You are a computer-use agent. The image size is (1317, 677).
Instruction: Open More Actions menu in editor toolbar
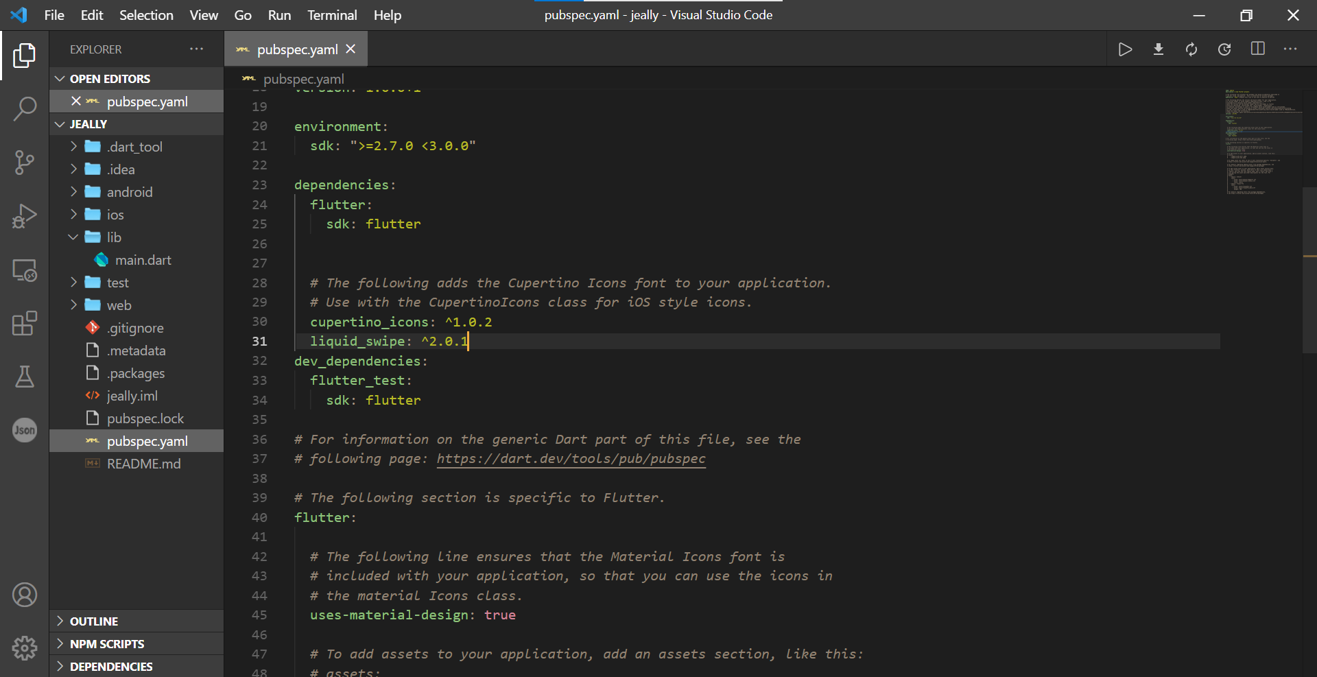1290,49
